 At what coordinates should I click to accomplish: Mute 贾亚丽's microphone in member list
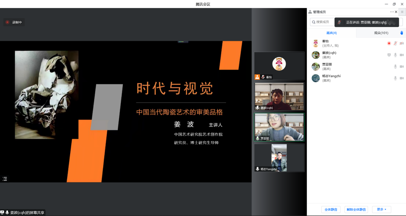[395, 67]
